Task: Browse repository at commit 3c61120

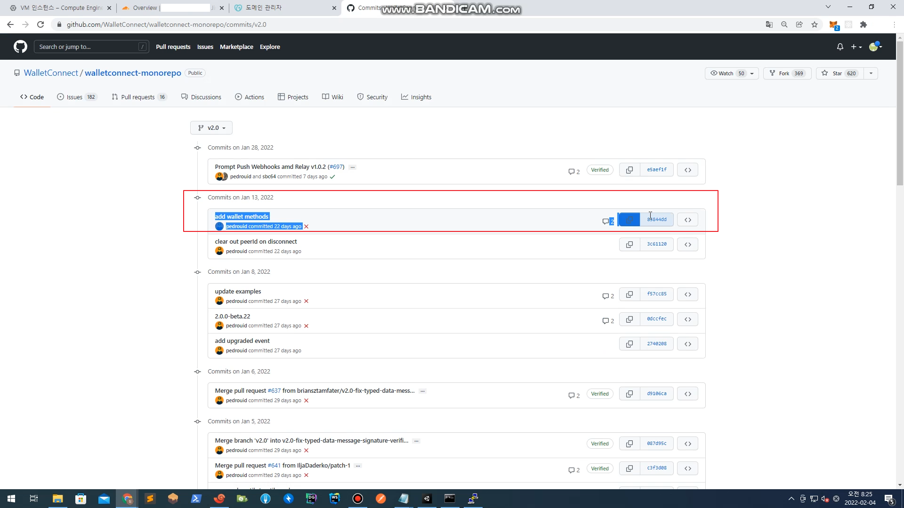Action: (x=687, y=245)
